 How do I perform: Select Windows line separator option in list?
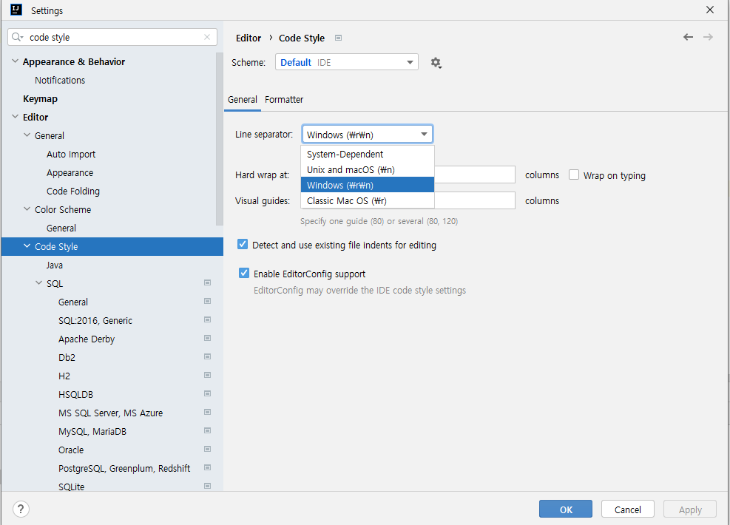click(368, 185)
